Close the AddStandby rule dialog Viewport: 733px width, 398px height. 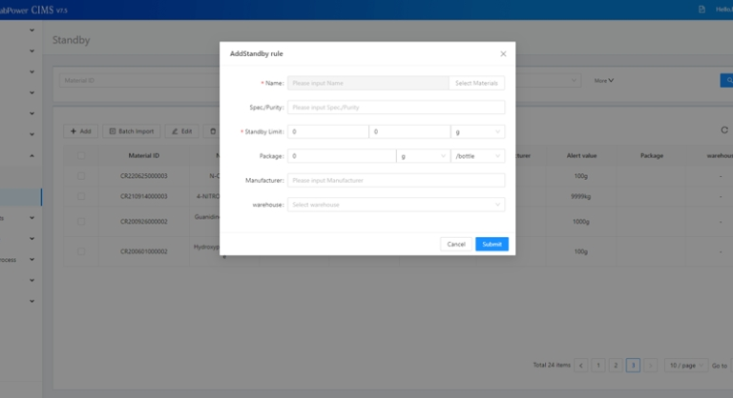[x=503, y=53]
